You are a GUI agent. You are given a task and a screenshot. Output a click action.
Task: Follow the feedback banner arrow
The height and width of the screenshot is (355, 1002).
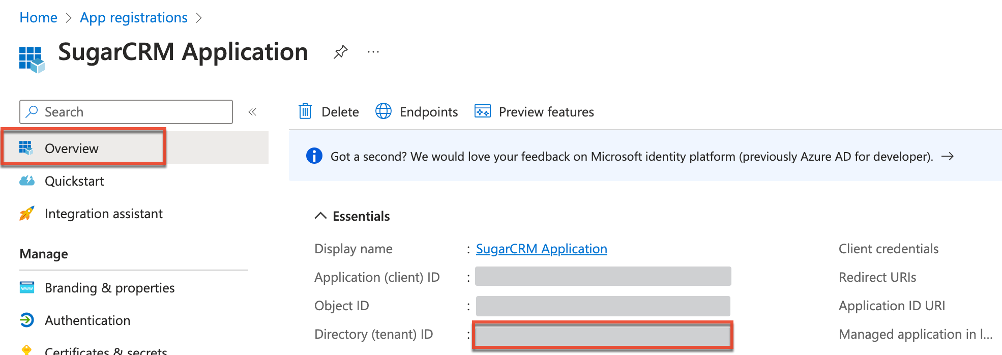click(948, 156)
